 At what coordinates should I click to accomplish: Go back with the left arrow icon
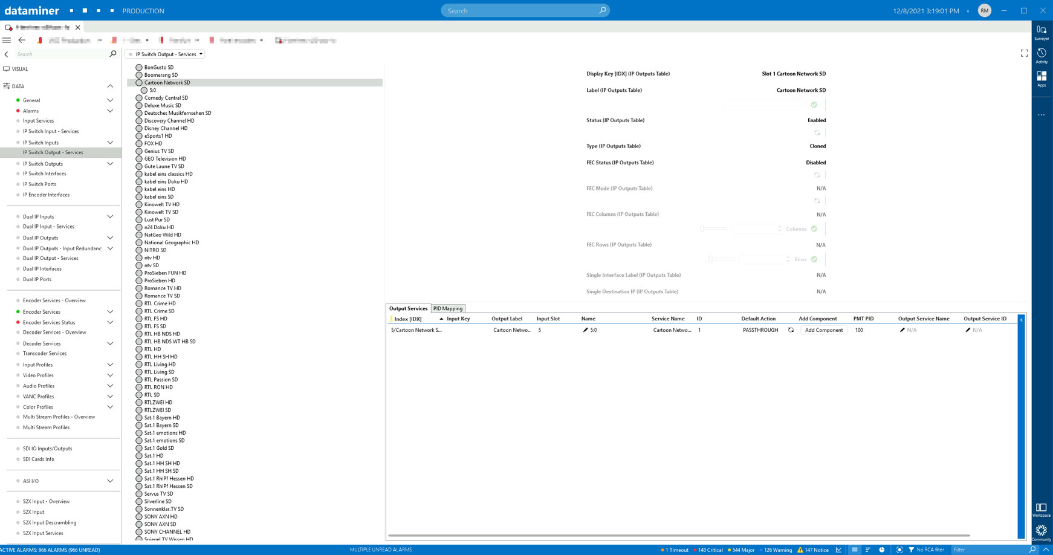(22, 40)
